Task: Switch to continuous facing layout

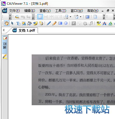Action: pyautogui.click(x=51, y=17)
